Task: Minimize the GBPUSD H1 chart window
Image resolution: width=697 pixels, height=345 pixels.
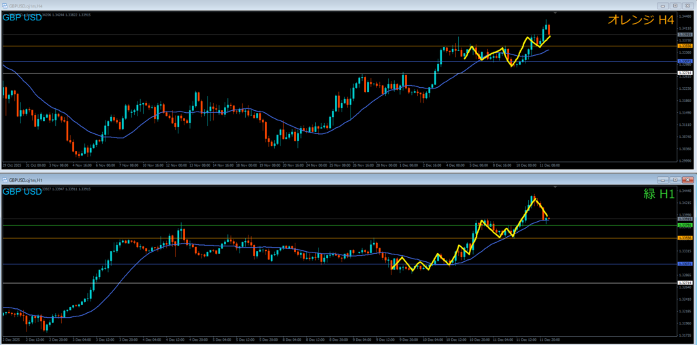Action: tap(662, 179)
